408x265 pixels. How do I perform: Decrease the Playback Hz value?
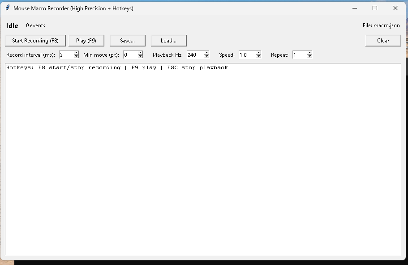pos(206,56)
